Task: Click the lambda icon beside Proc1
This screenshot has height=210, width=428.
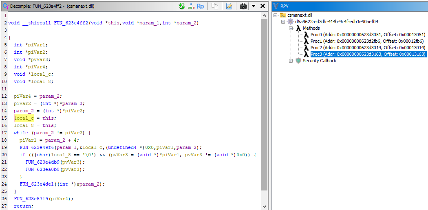Action: pyautogui.click(x=306, y=41)
